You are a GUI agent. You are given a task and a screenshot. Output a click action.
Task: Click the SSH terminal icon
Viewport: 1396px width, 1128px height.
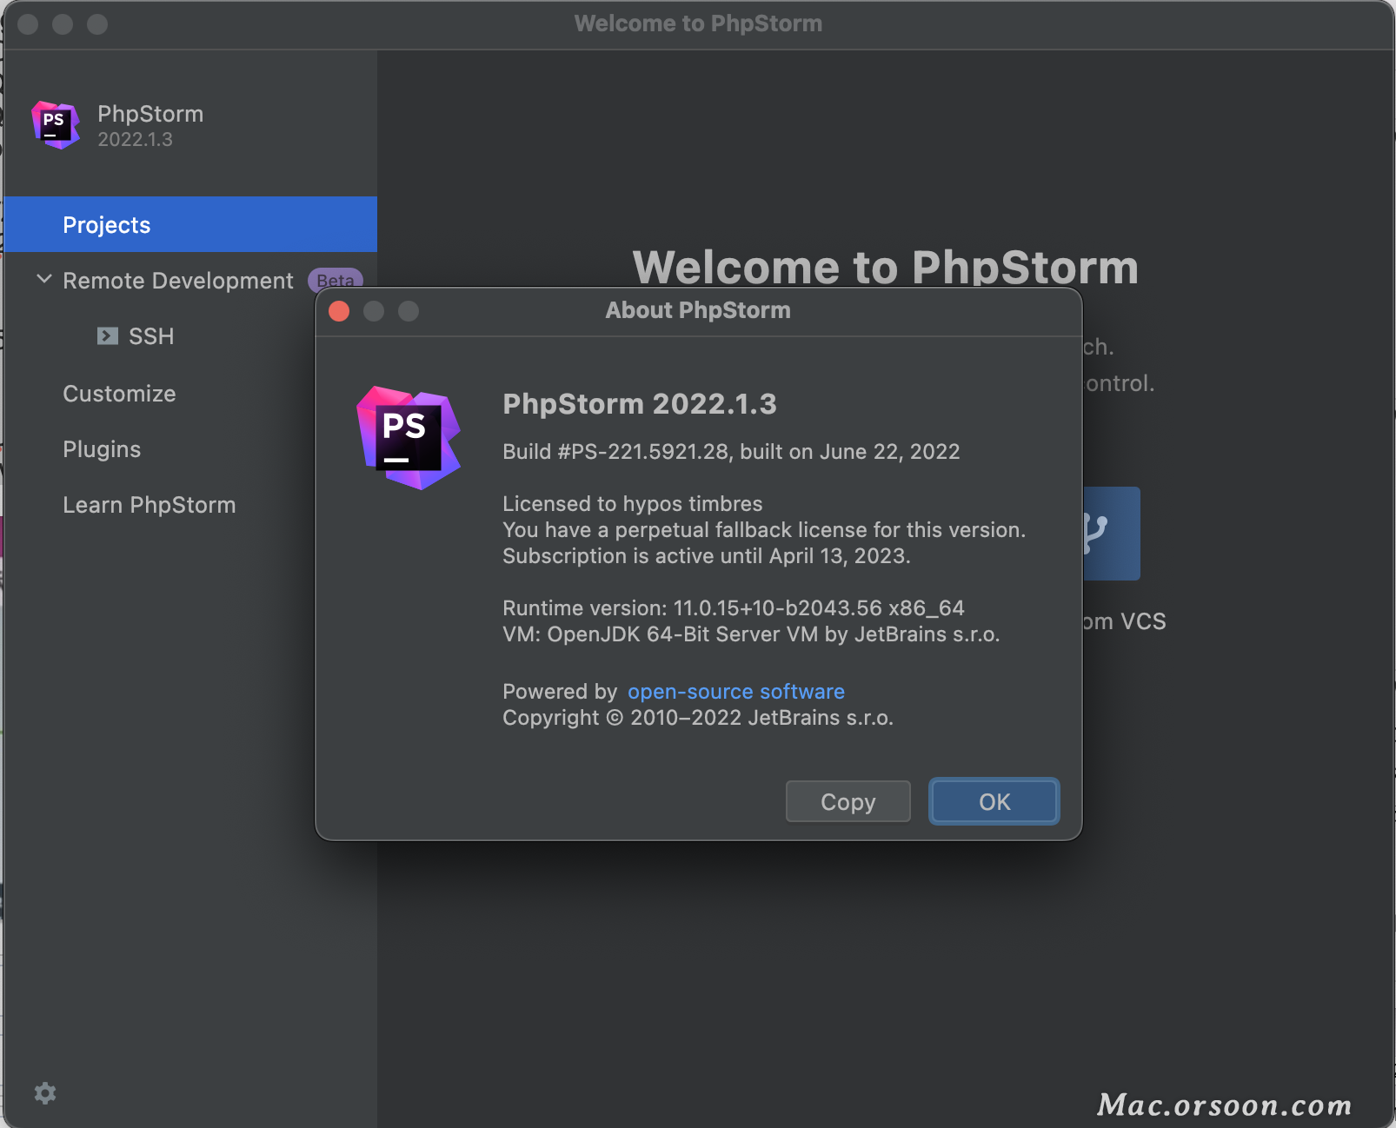pyautogui.click(x=108, y=336)
